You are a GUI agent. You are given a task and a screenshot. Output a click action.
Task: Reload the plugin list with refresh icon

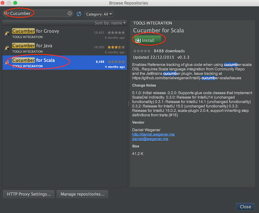click(x=79, y=14)
